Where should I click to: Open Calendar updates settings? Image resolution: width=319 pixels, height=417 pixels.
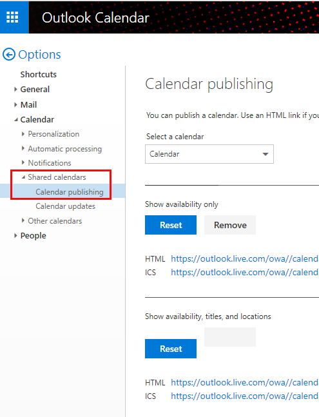pyautogui.click(x=65, y=206)
